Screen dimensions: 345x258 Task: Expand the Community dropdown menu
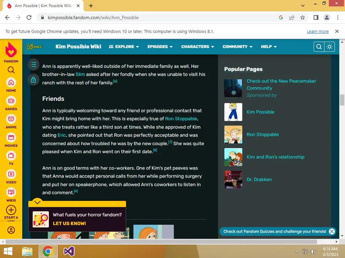[238, 46]
